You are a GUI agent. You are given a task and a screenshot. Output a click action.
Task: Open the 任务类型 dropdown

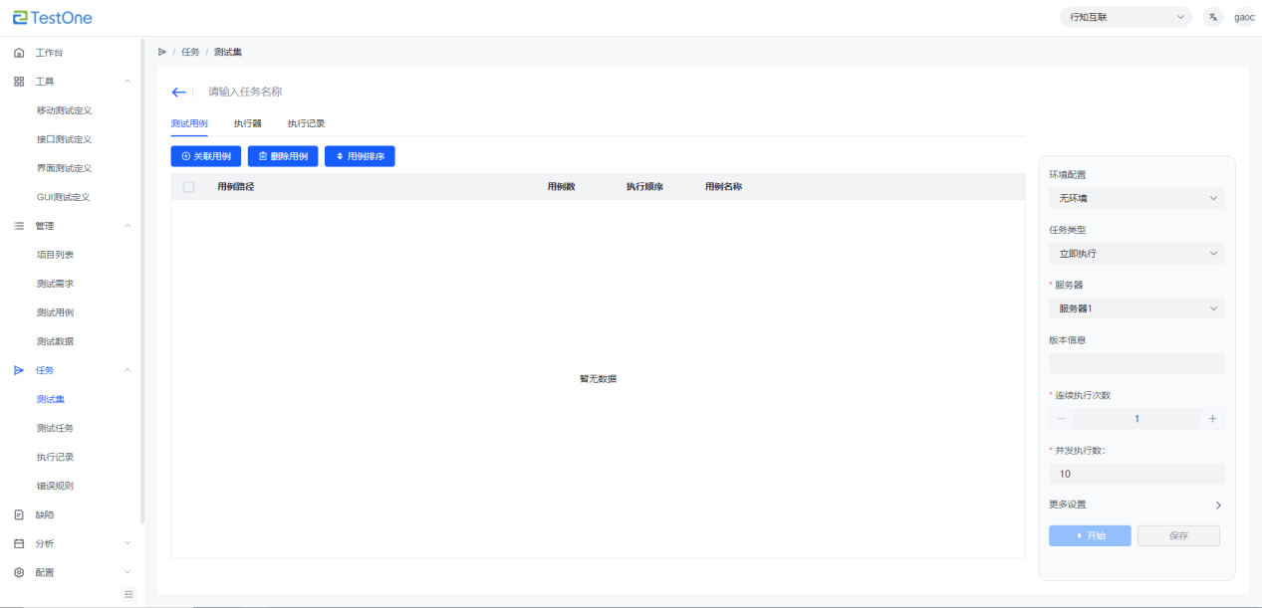pyautogui.click(x=1136, y=254)
